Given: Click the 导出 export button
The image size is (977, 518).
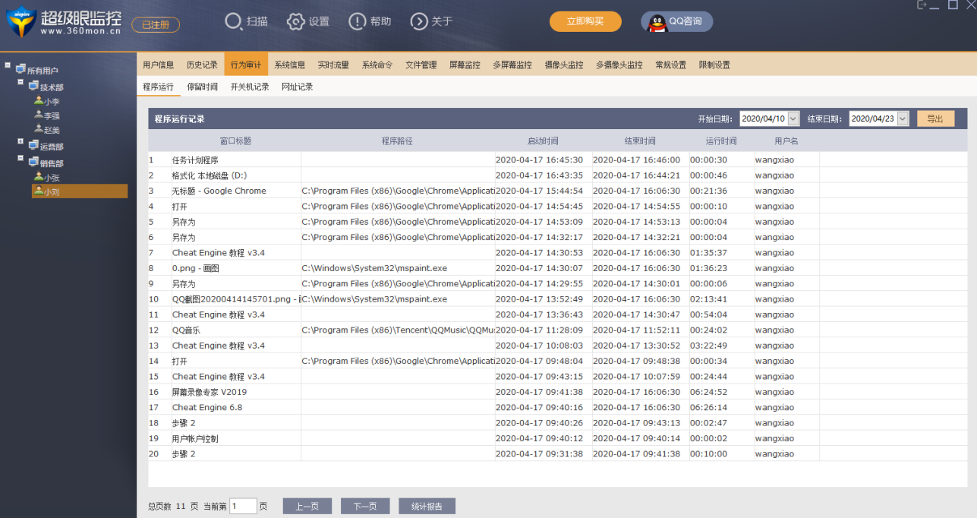Looking at the screenshot, I should [x=935, y=118].
